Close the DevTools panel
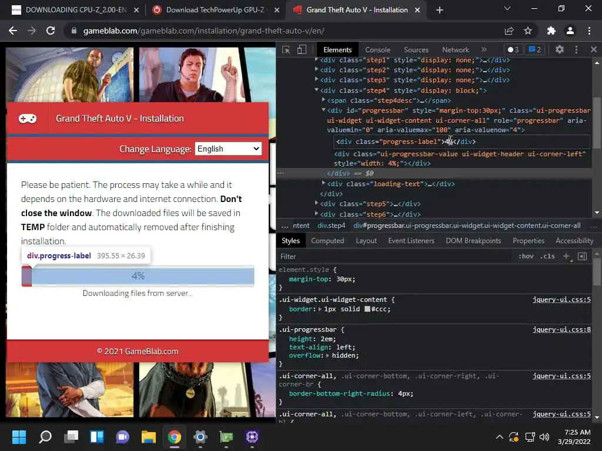The height and width of the screenshot is (451, 602). [x=594, y=49]
